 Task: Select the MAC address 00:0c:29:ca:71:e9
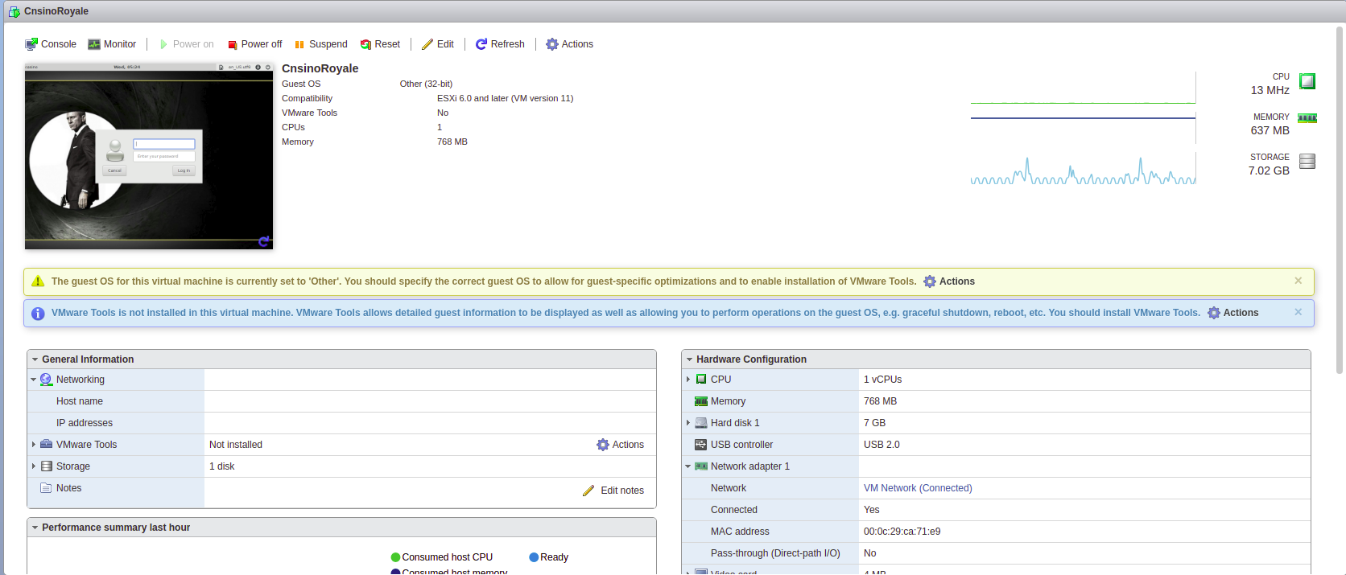[902, 532]
